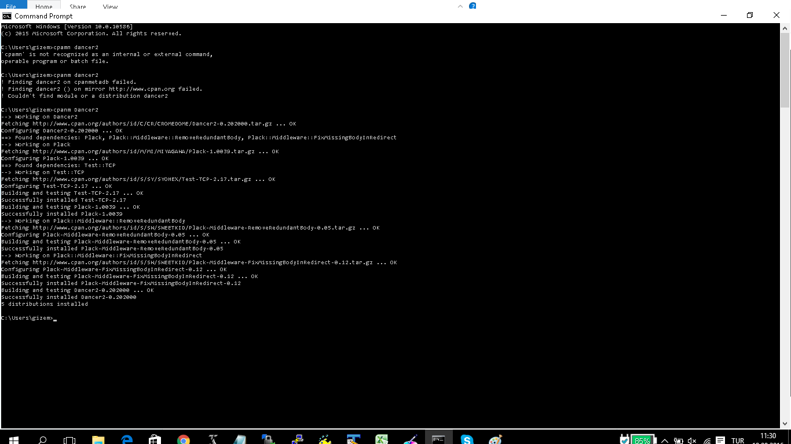
Task: Click the taskbar Search magnifier icon
Action: coord(42,440)
